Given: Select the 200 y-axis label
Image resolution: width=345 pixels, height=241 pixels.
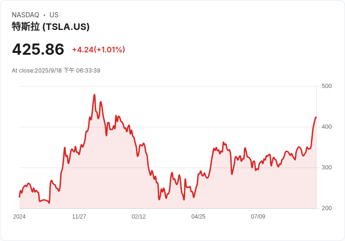Looking at the screenshot, I should (327, 208).
